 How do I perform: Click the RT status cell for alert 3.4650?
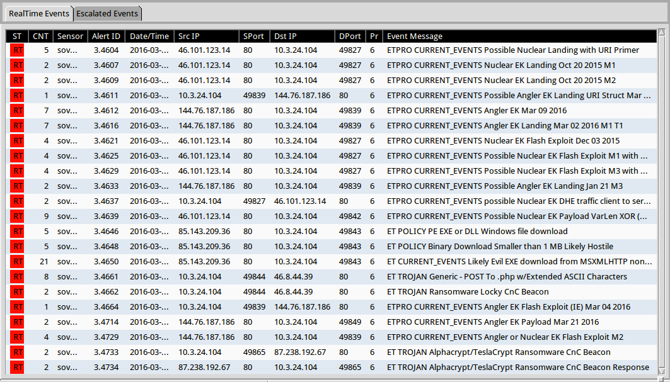point(17,262)
